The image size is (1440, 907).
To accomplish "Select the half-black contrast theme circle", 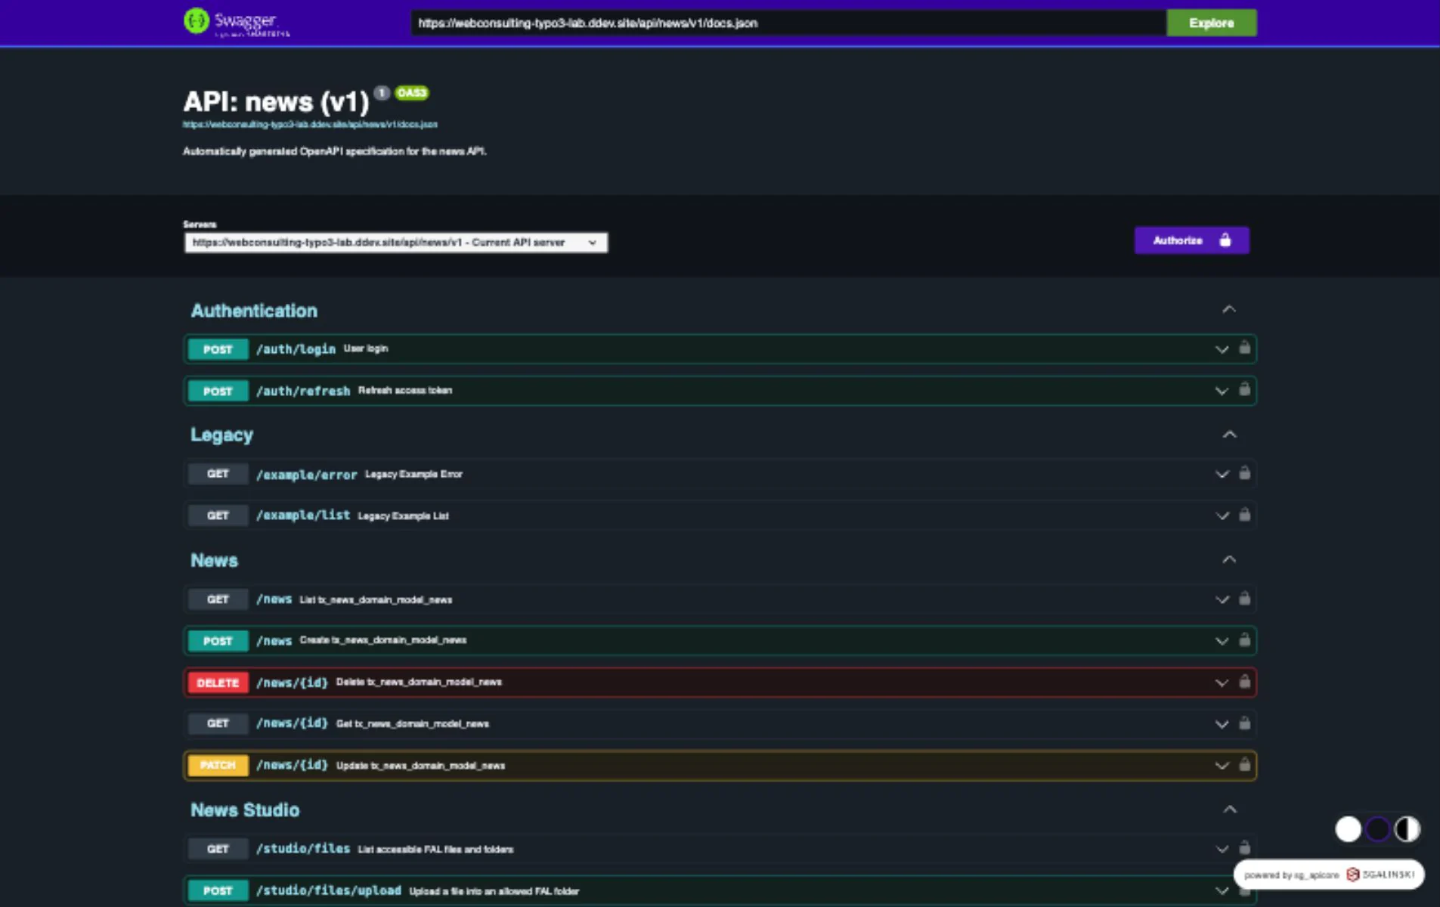I will [1407, 829].
